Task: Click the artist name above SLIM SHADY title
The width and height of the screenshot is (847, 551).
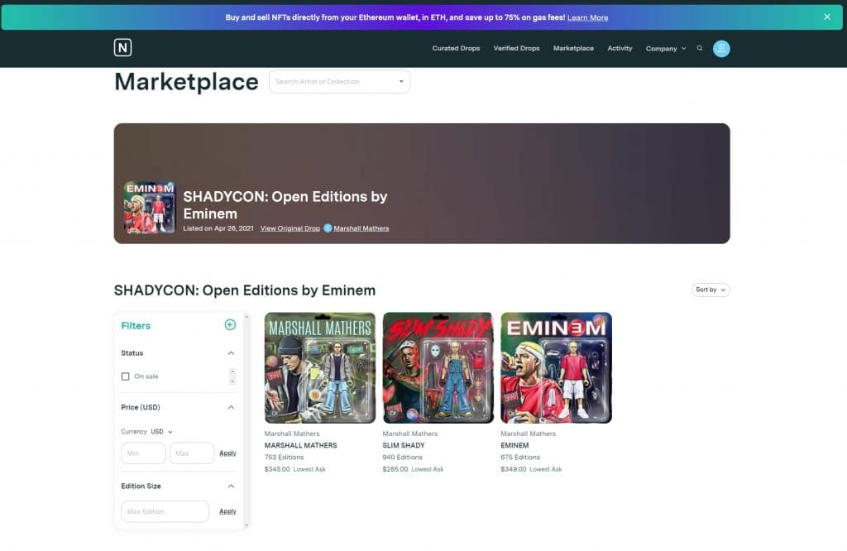Action: tap(410, 434)
